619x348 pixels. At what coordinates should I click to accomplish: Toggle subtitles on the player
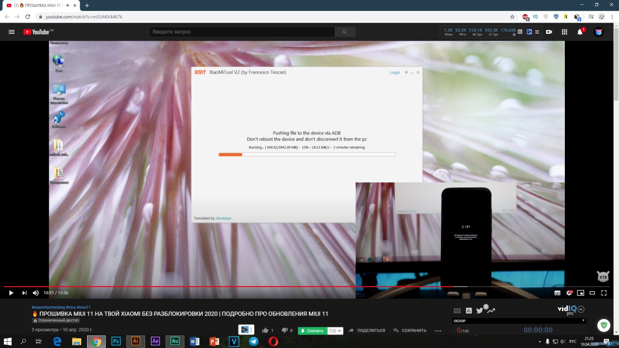pyautogui.click(x=557, y=293)
